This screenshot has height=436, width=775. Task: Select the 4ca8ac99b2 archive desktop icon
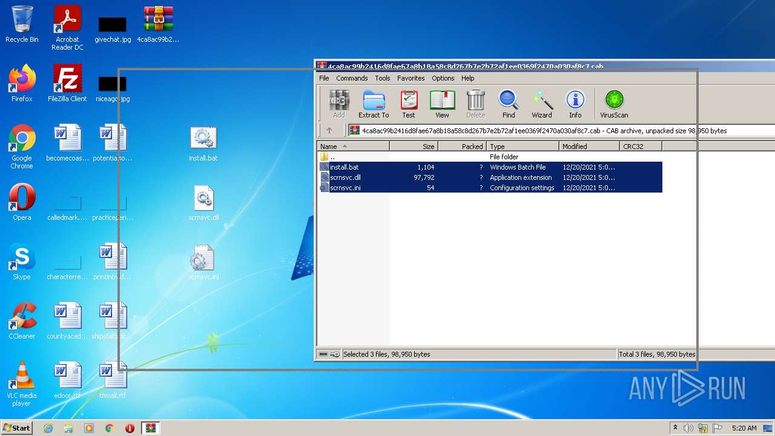coord(158,25)
